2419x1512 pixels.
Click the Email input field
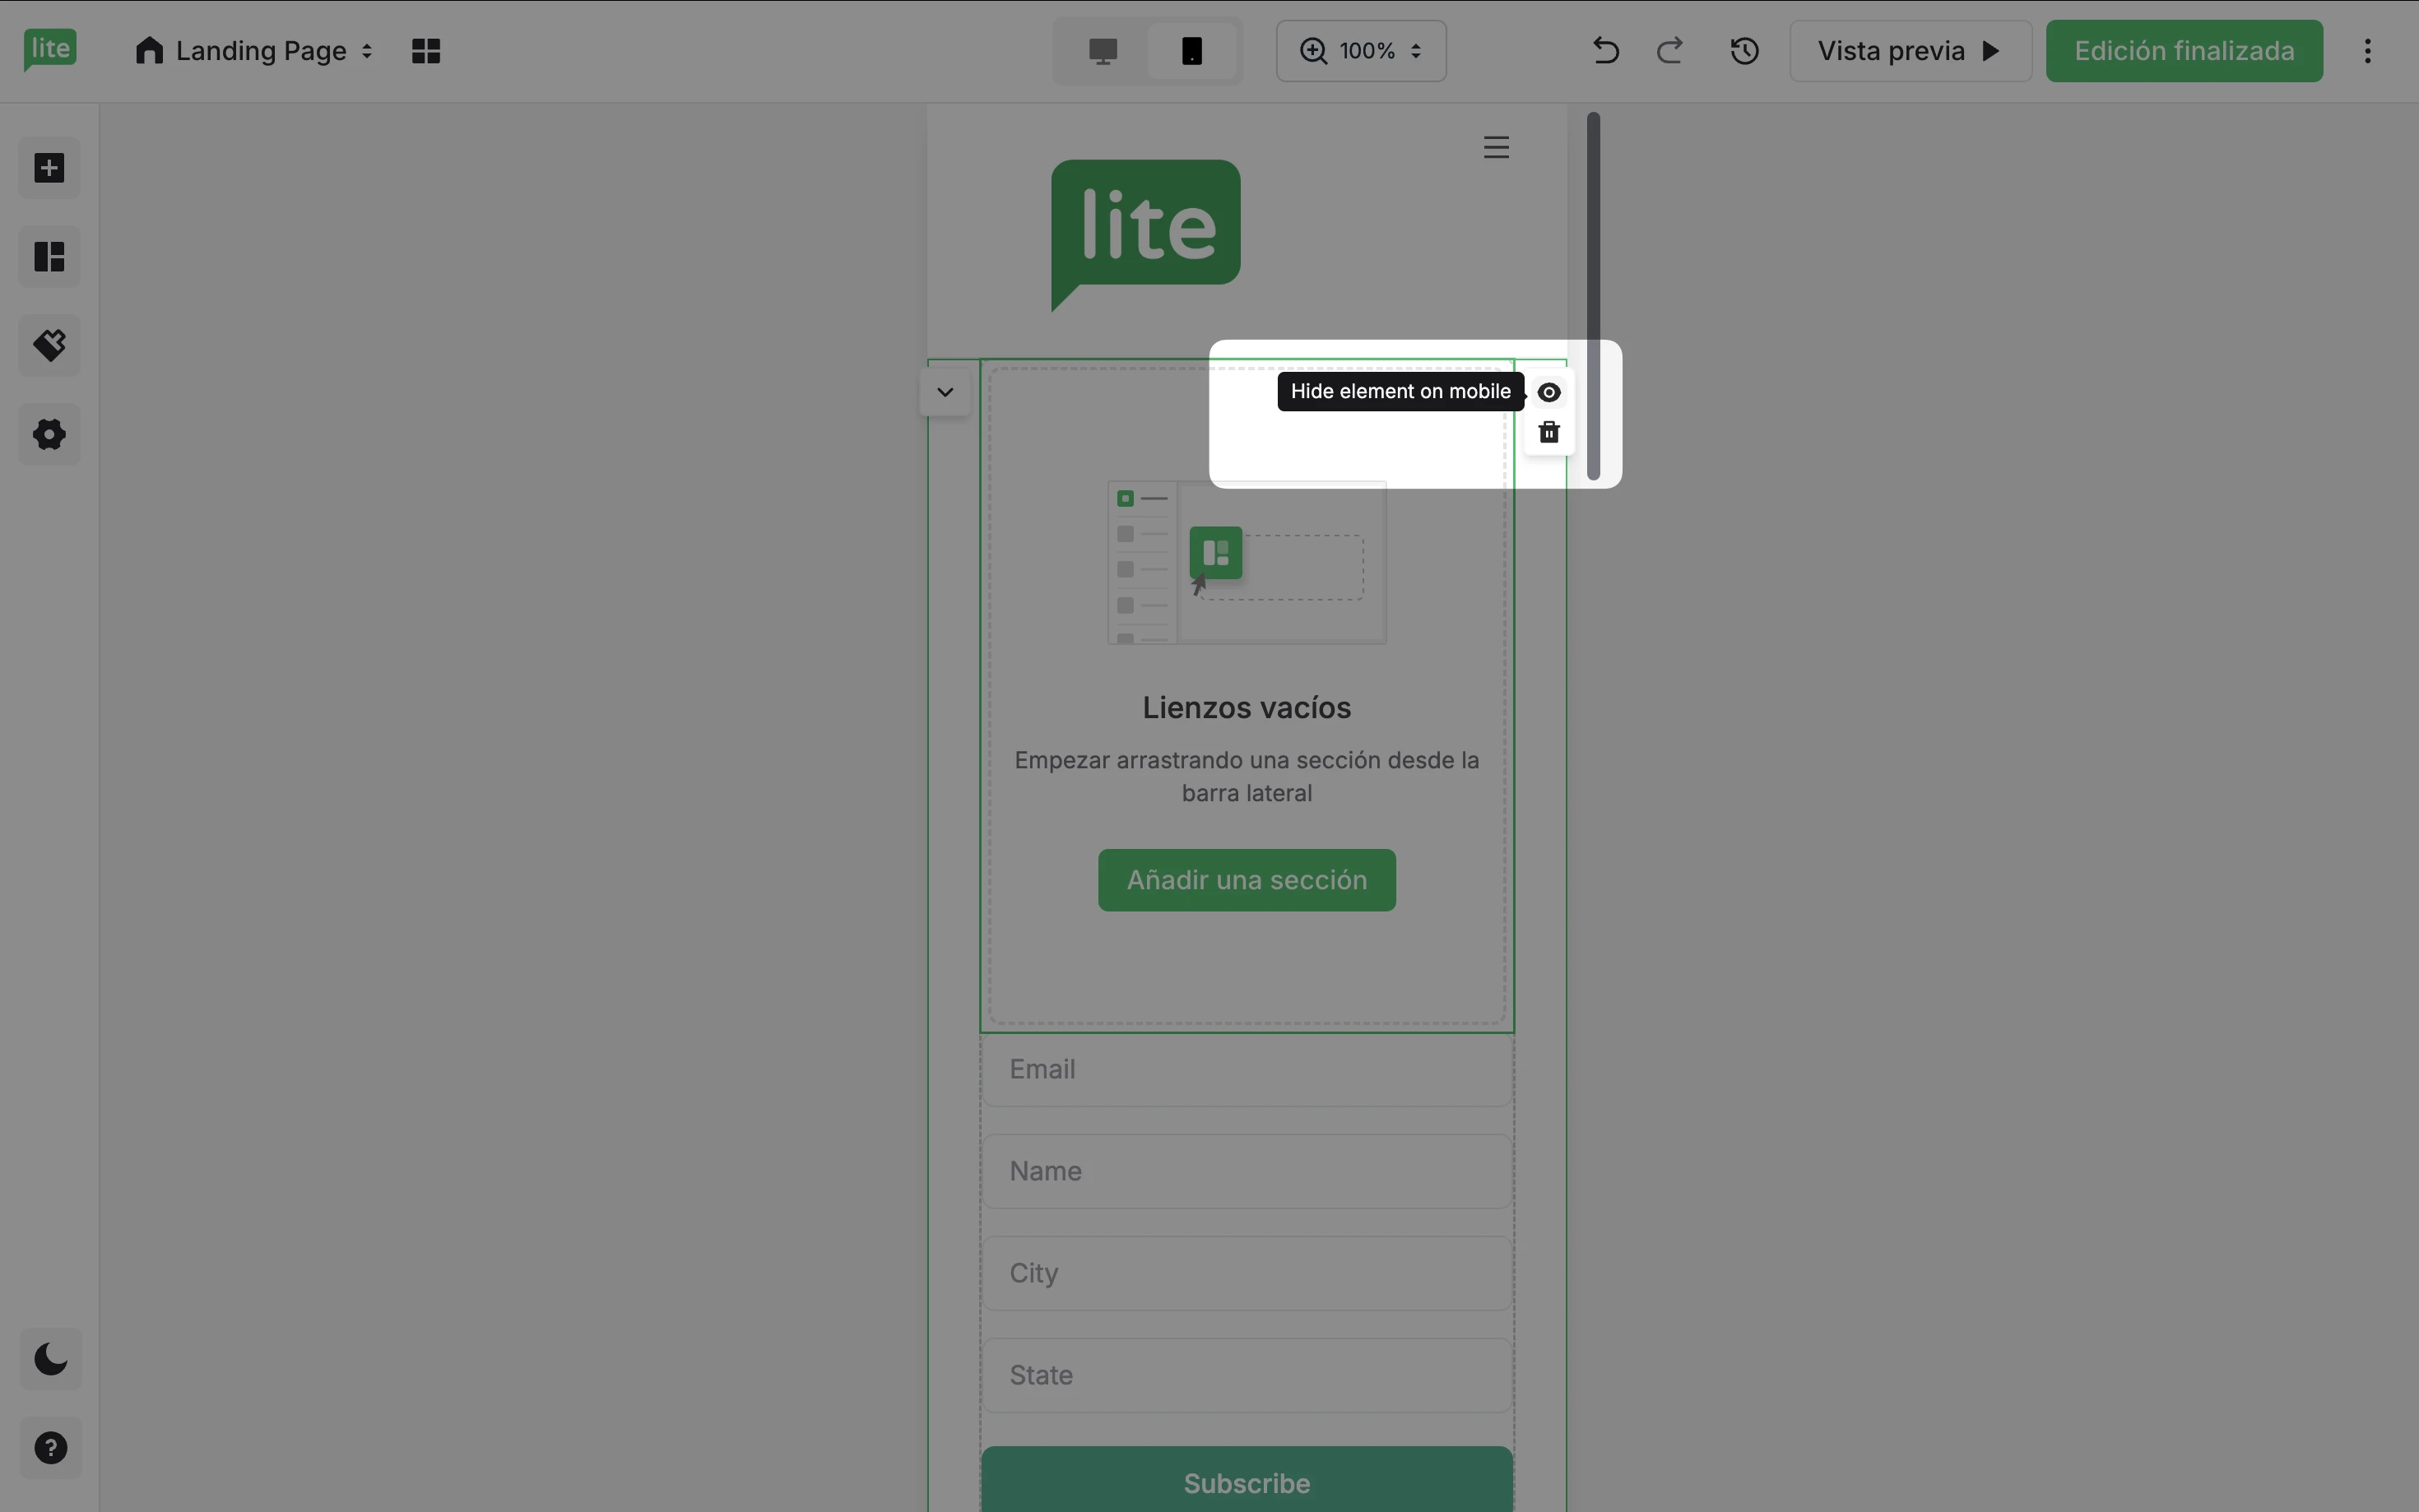tap(1246, 1069)
